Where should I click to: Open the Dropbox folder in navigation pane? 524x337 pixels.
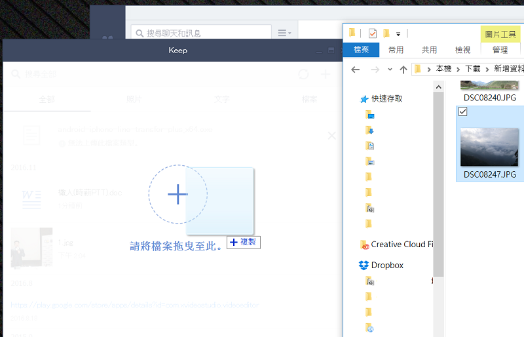pos(386,266)
